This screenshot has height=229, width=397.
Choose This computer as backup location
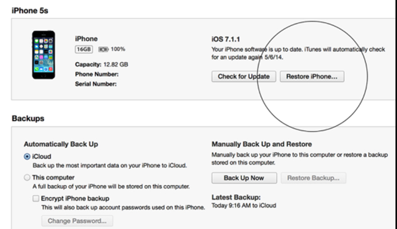pos(27,178)
